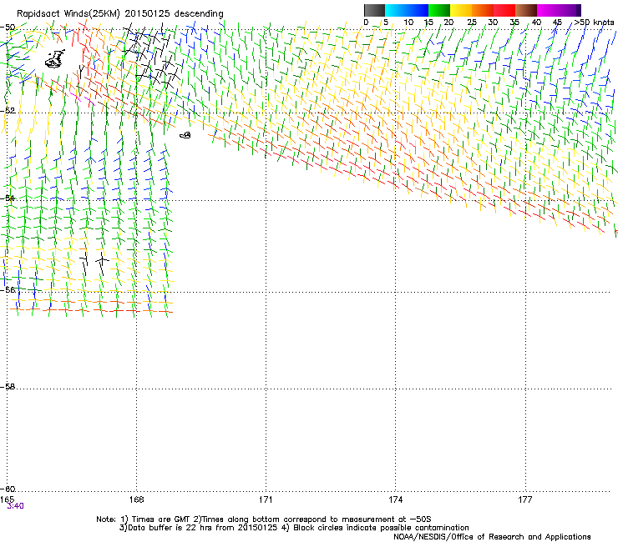The height and width of the screenshot is (542, 618).
Task: Click the small island outline below -52 latitude
Action: pyautogui.click(x=185, y=135)
